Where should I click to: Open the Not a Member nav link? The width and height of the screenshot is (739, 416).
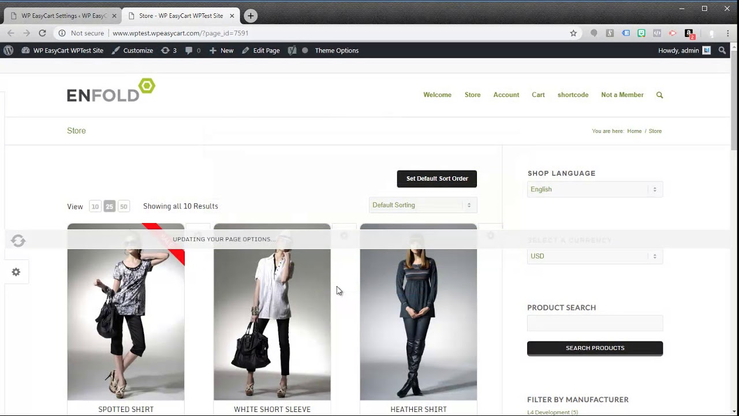(622, 95)
